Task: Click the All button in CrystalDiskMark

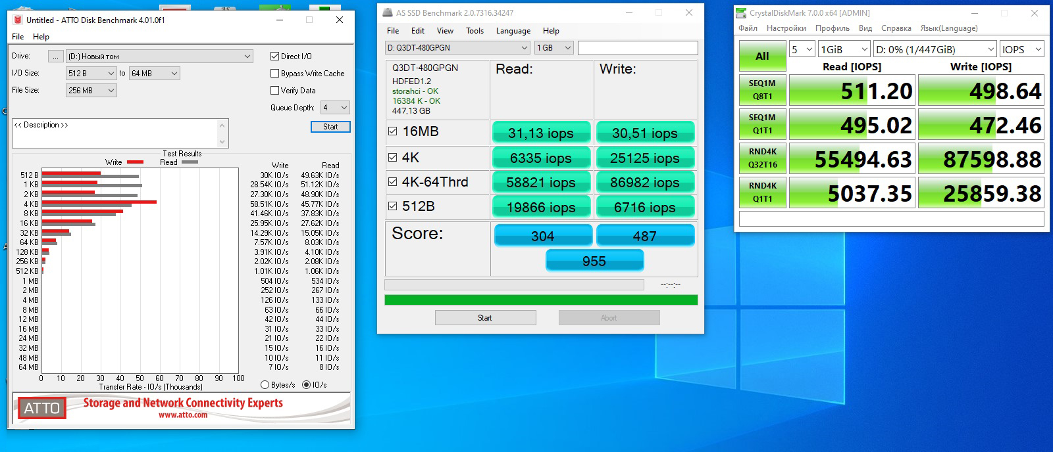Action: tap(762, 56)
